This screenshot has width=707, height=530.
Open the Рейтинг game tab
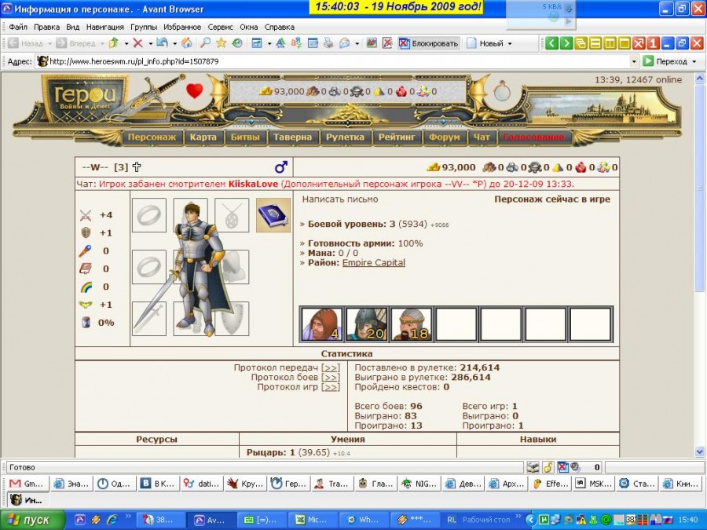coord(397,137)
